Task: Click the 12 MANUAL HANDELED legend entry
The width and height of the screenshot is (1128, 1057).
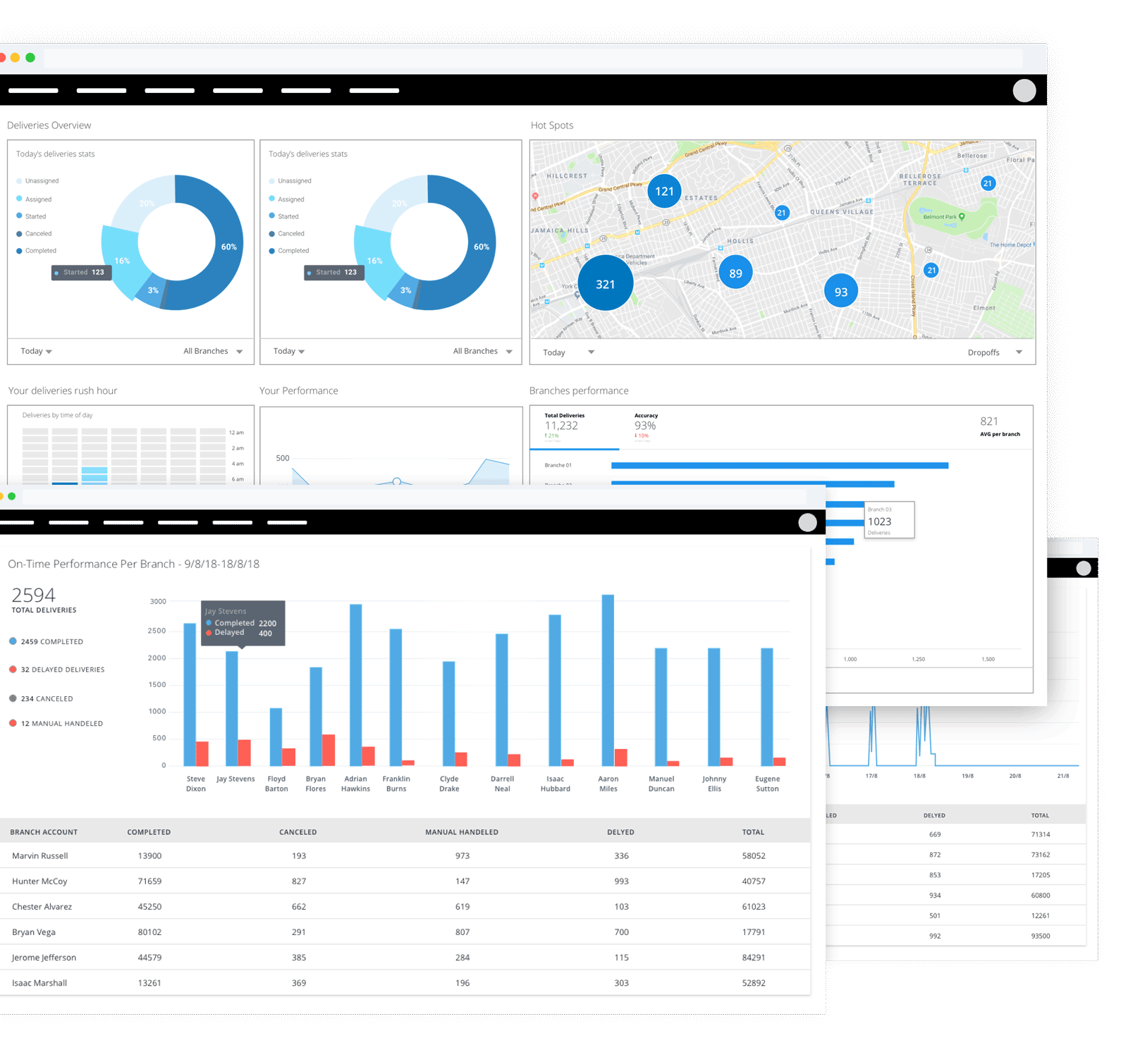Action: pyautogui.click(x=56, y=723)
